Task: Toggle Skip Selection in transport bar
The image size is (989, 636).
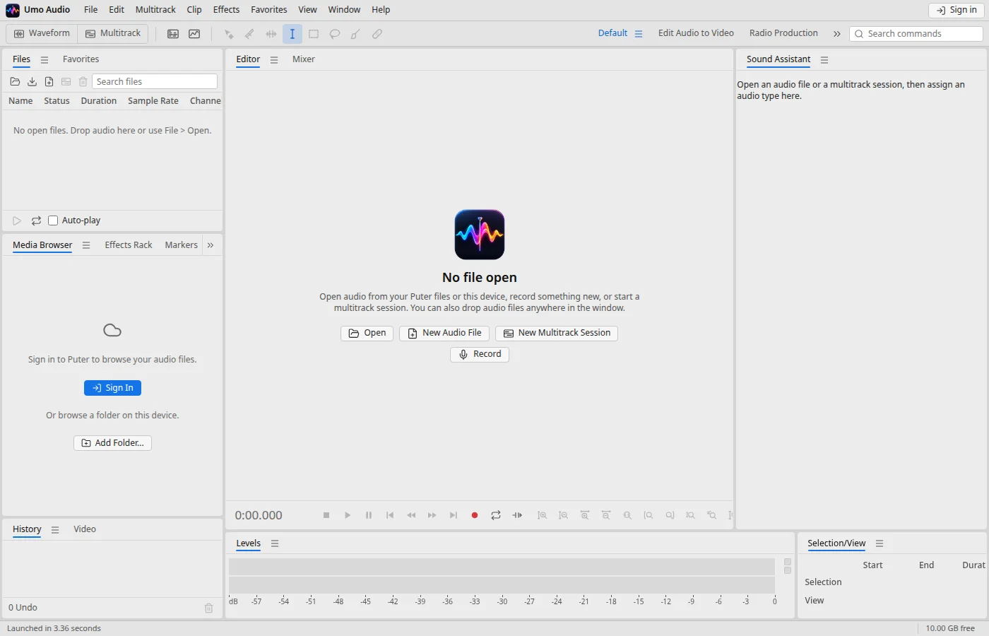Action: coord(517,515)
